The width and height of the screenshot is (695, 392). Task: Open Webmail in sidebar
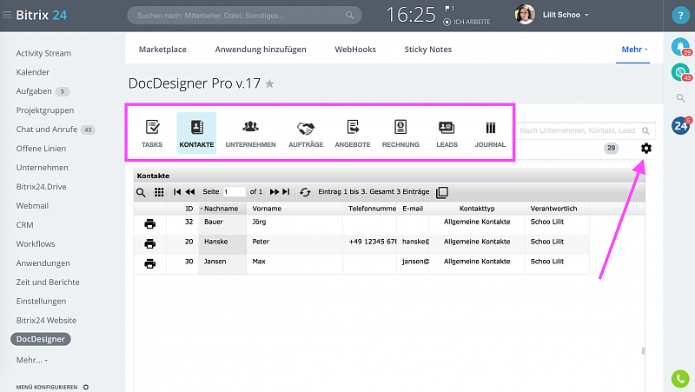pos(32,206)
